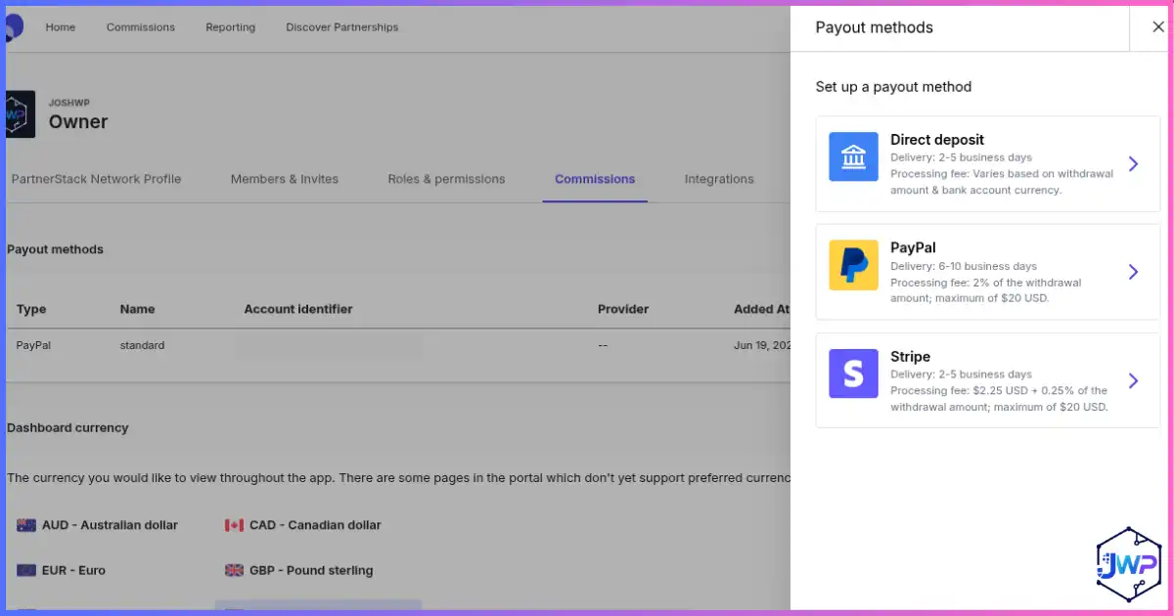This screenshot has height=616, width=1174.
Task: Switch to Integrations tab
Action: (719, 179)
